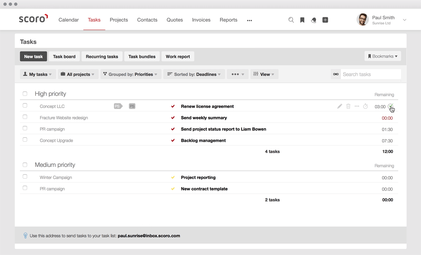Click the yellow priority tick for Project reporting
Screen dimensions: 421x255
173,178
